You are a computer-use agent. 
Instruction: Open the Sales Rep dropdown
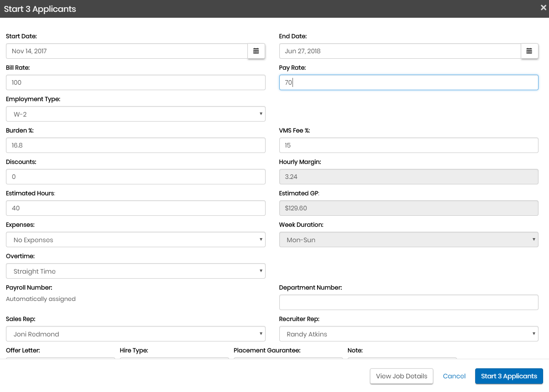coord(135,334)
